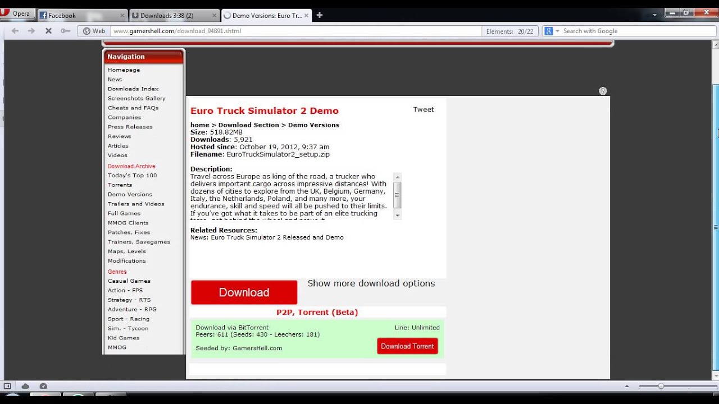
Task: Click the zoom slider in status bar
Action: pyautogui.click(x=677, y=386)
